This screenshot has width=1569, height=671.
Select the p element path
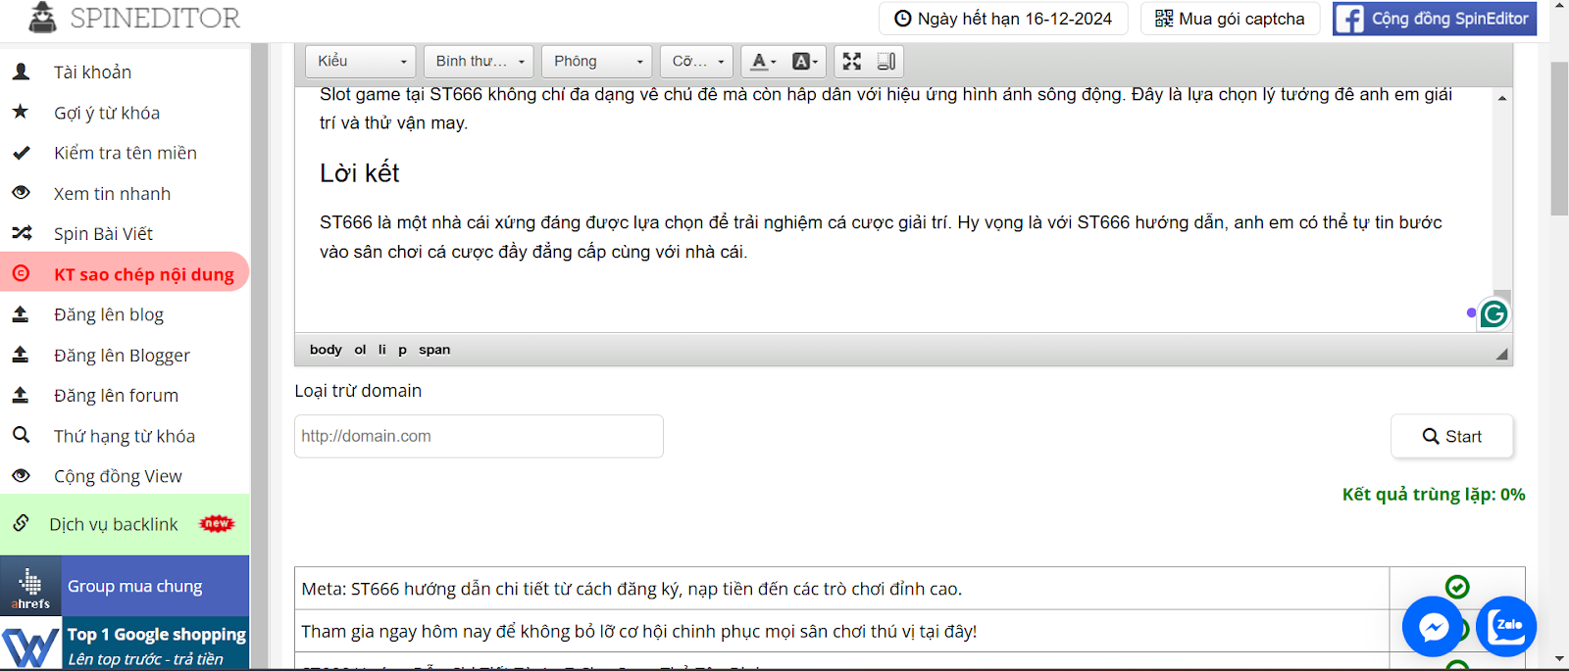pyautogui.click(x=402, y=350)
